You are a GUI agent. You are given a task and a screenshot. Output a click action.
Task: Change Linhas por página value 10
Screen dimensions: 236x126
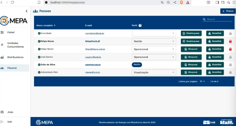[202, 81]
